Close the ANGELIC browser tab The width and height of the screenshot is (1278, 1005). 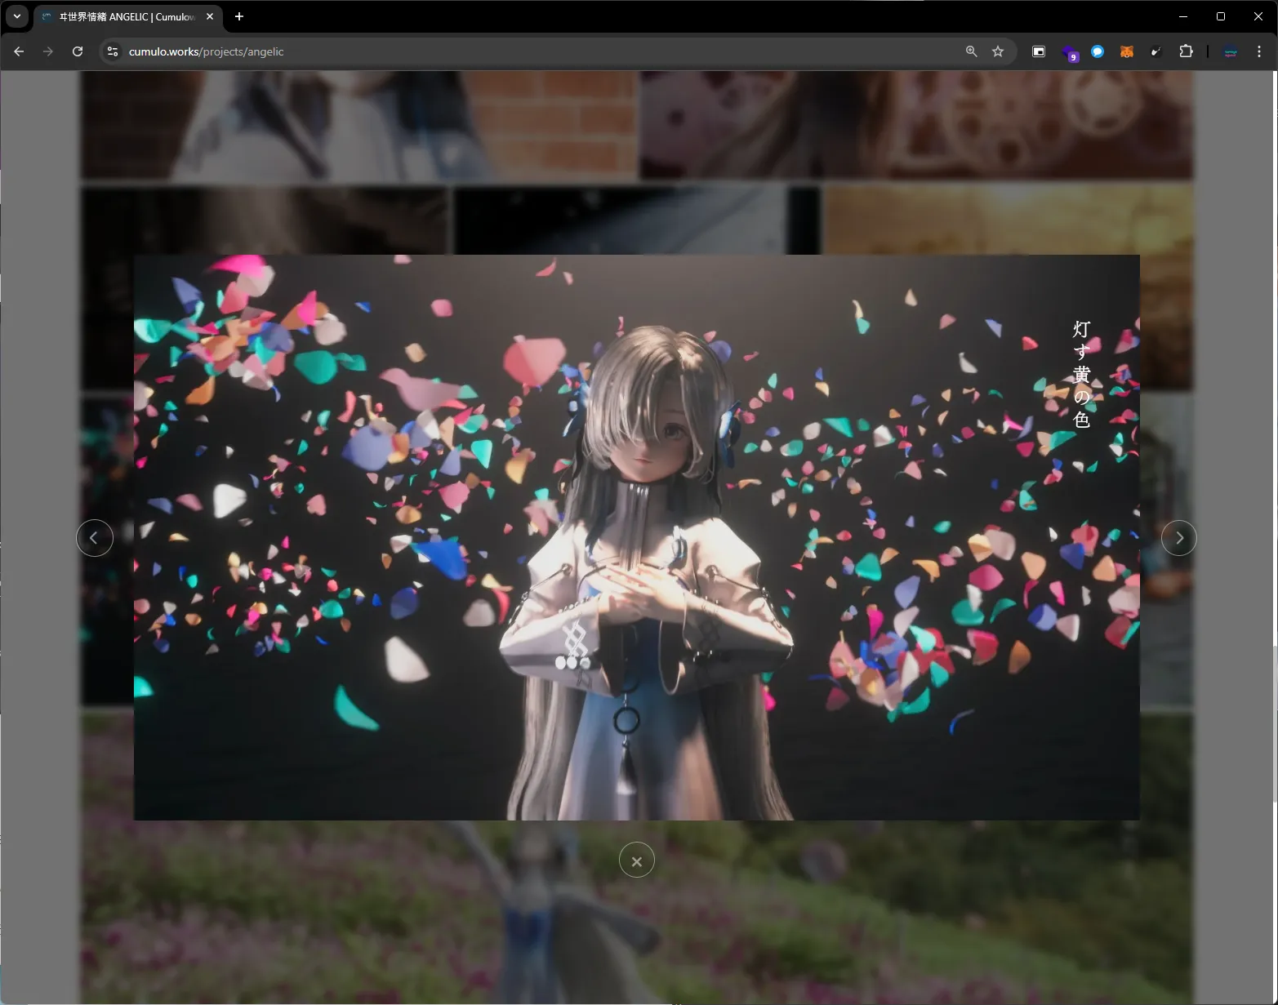pos(210,16)
